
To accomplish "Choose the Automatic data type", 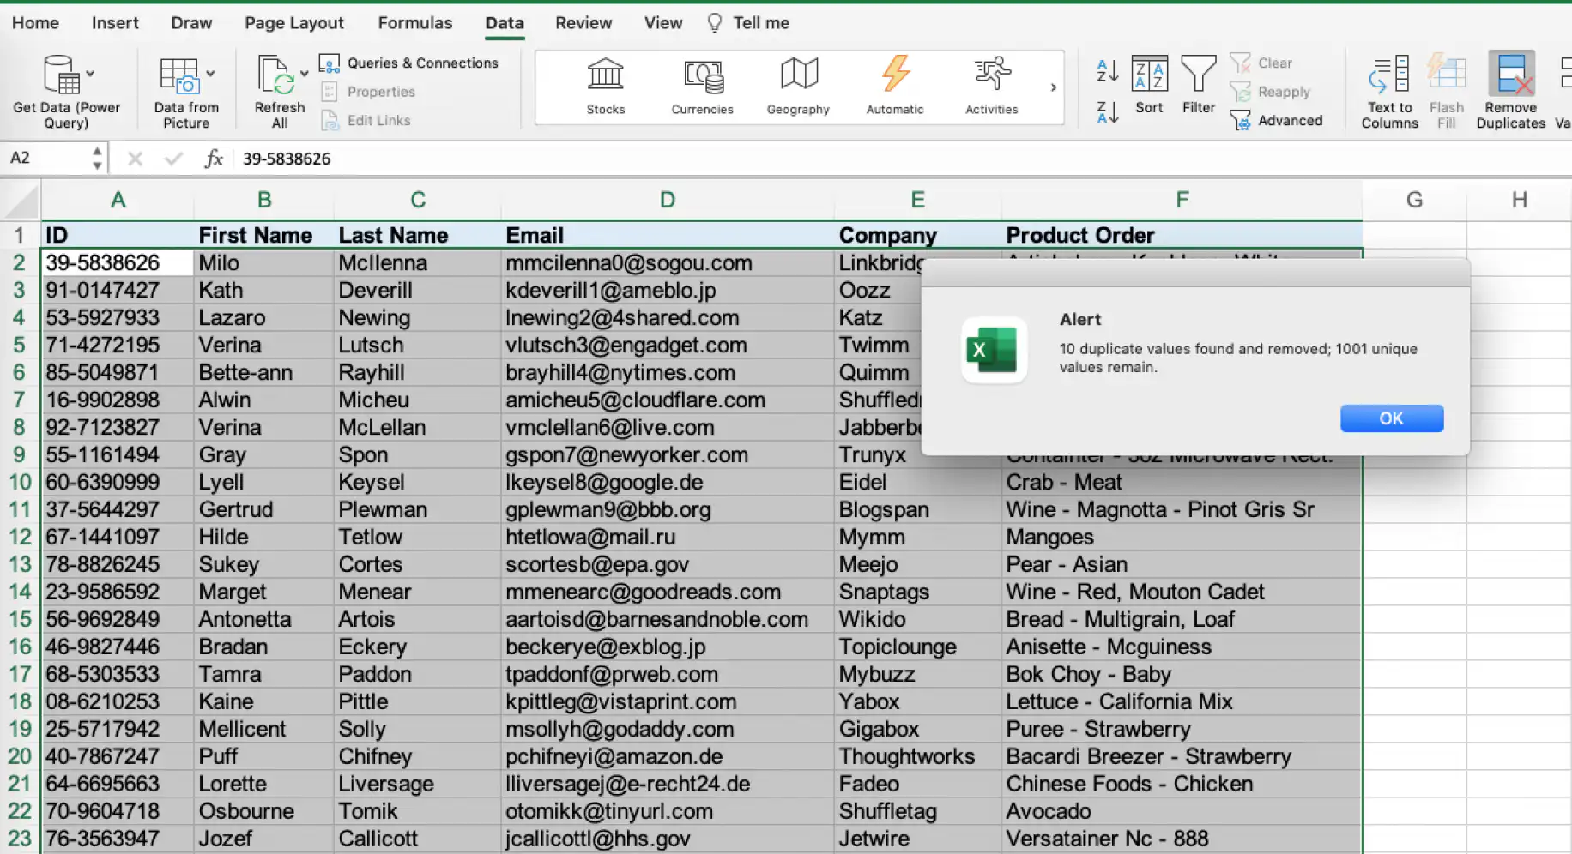I will 895,87.
